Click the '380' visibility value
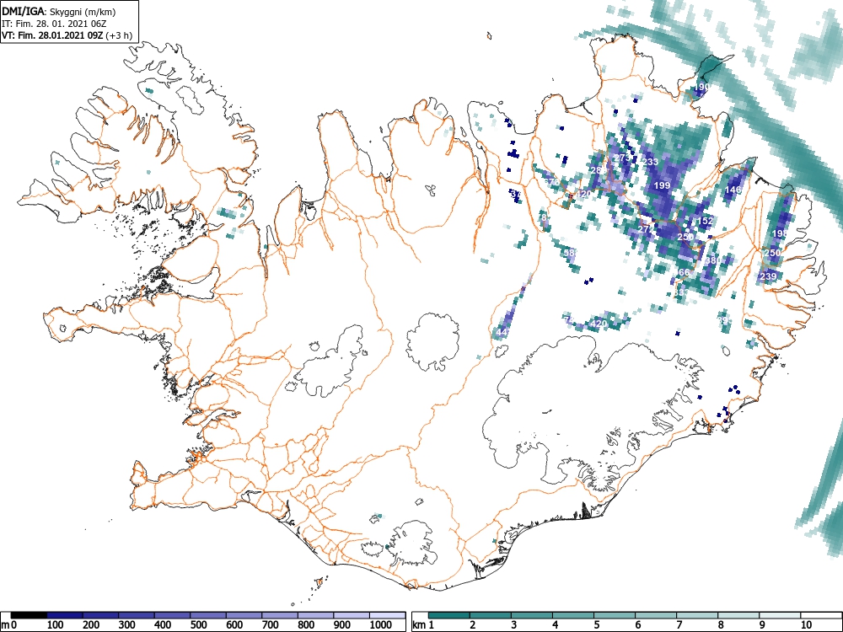 click(713, 260)
